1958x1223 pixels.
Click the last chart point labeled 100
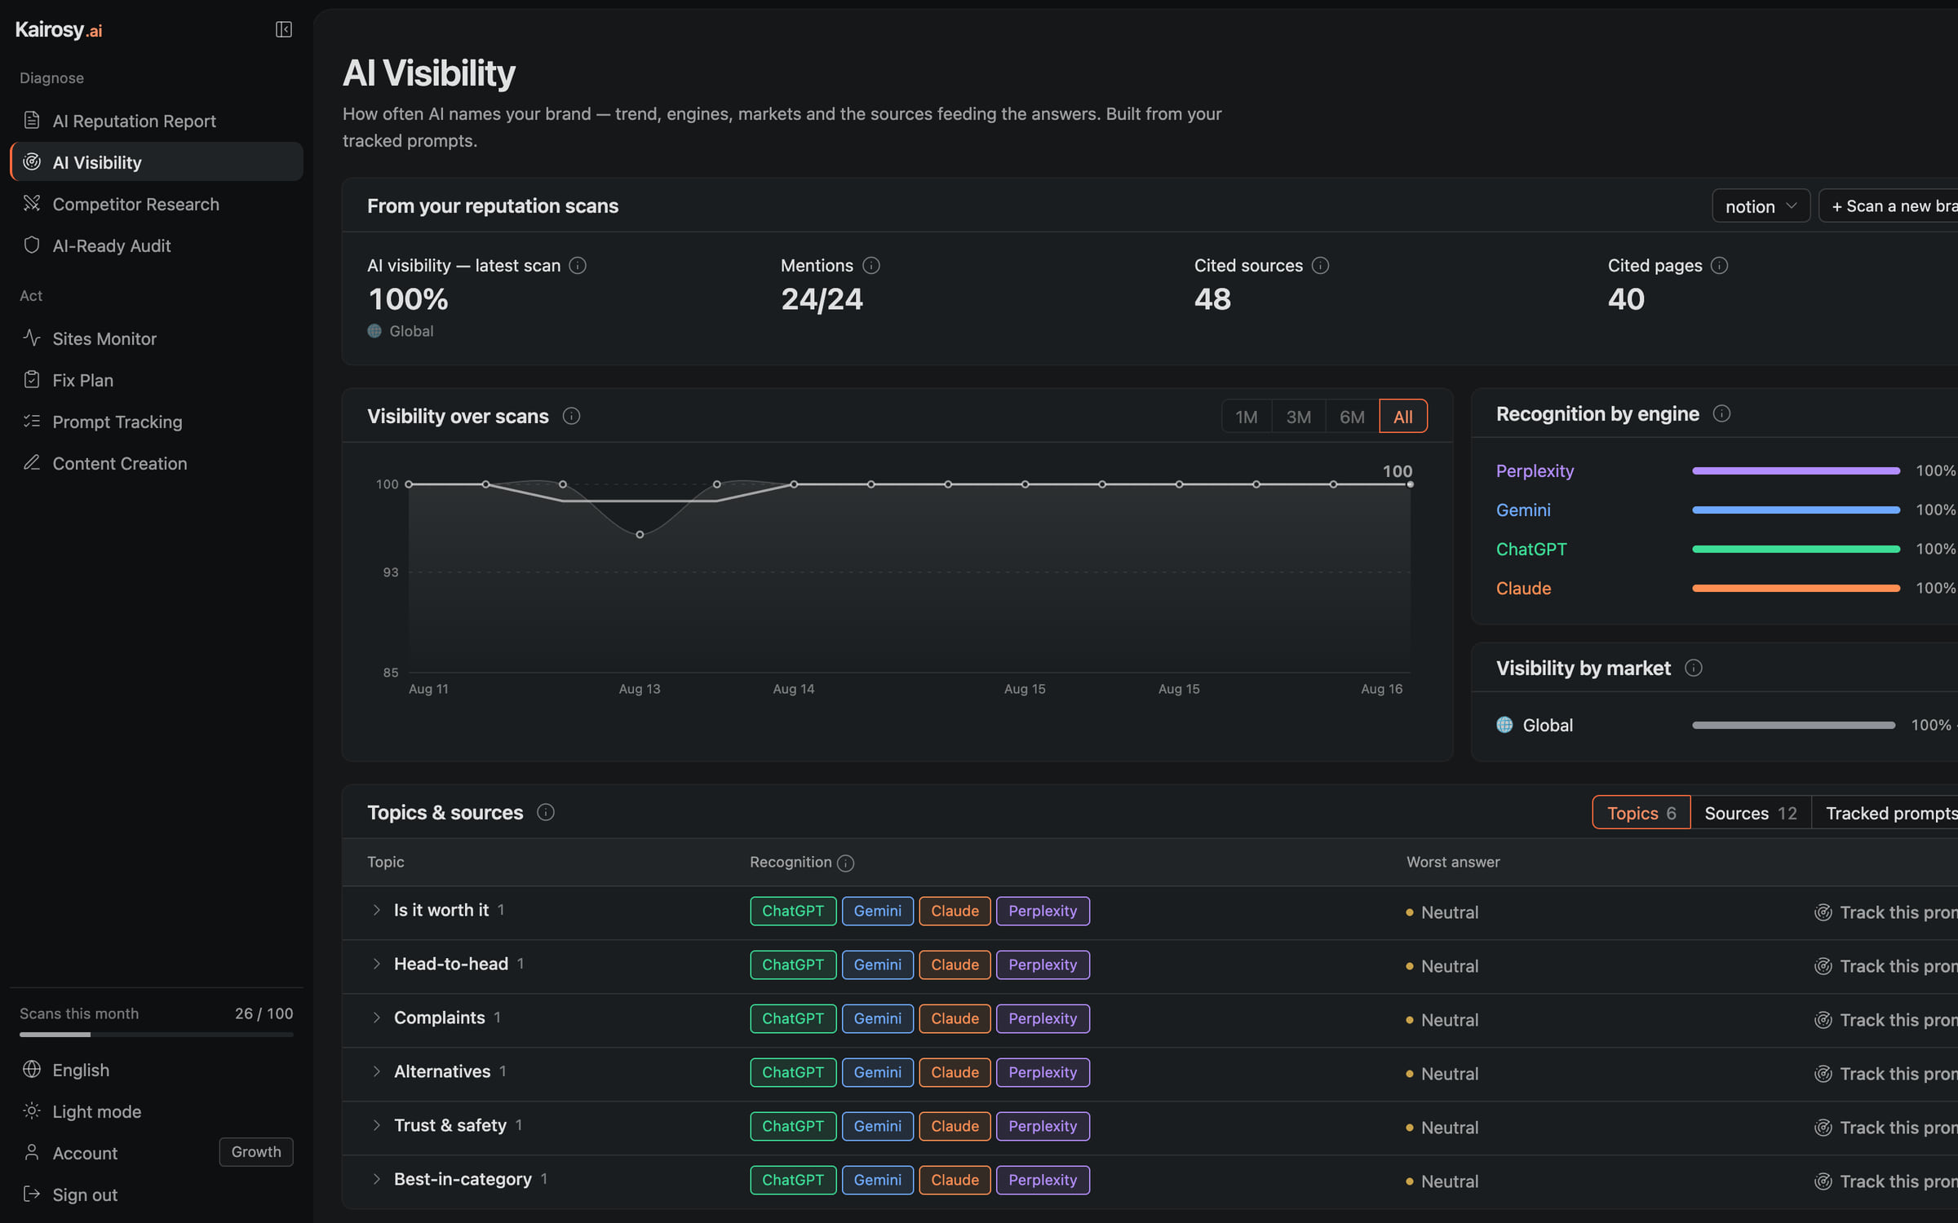(1410, 484)
